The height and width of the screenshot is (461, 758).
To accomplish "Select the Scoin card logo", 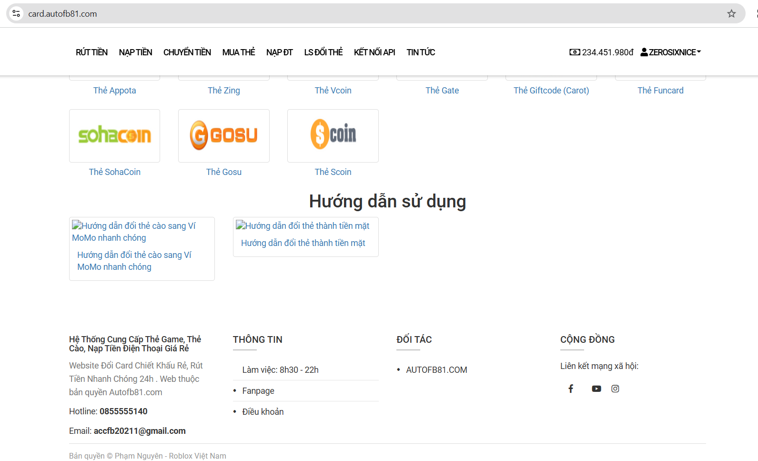I will pos(333,136).
